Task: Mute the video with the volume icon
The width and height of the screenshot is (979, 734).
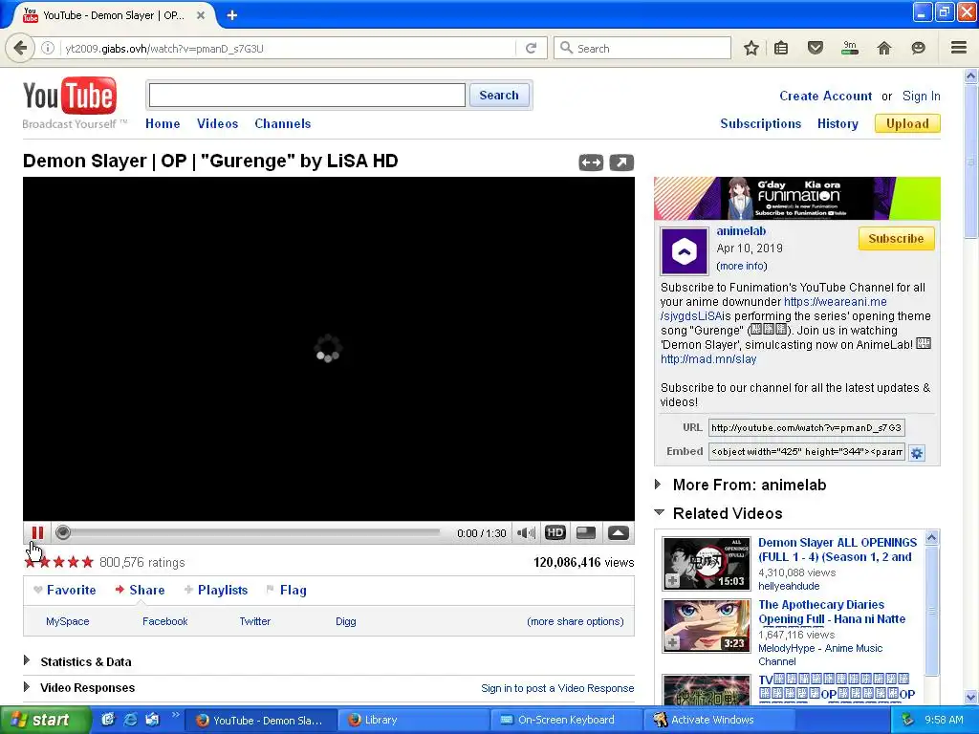Action: pyautogui.click(x=527, y=533)
